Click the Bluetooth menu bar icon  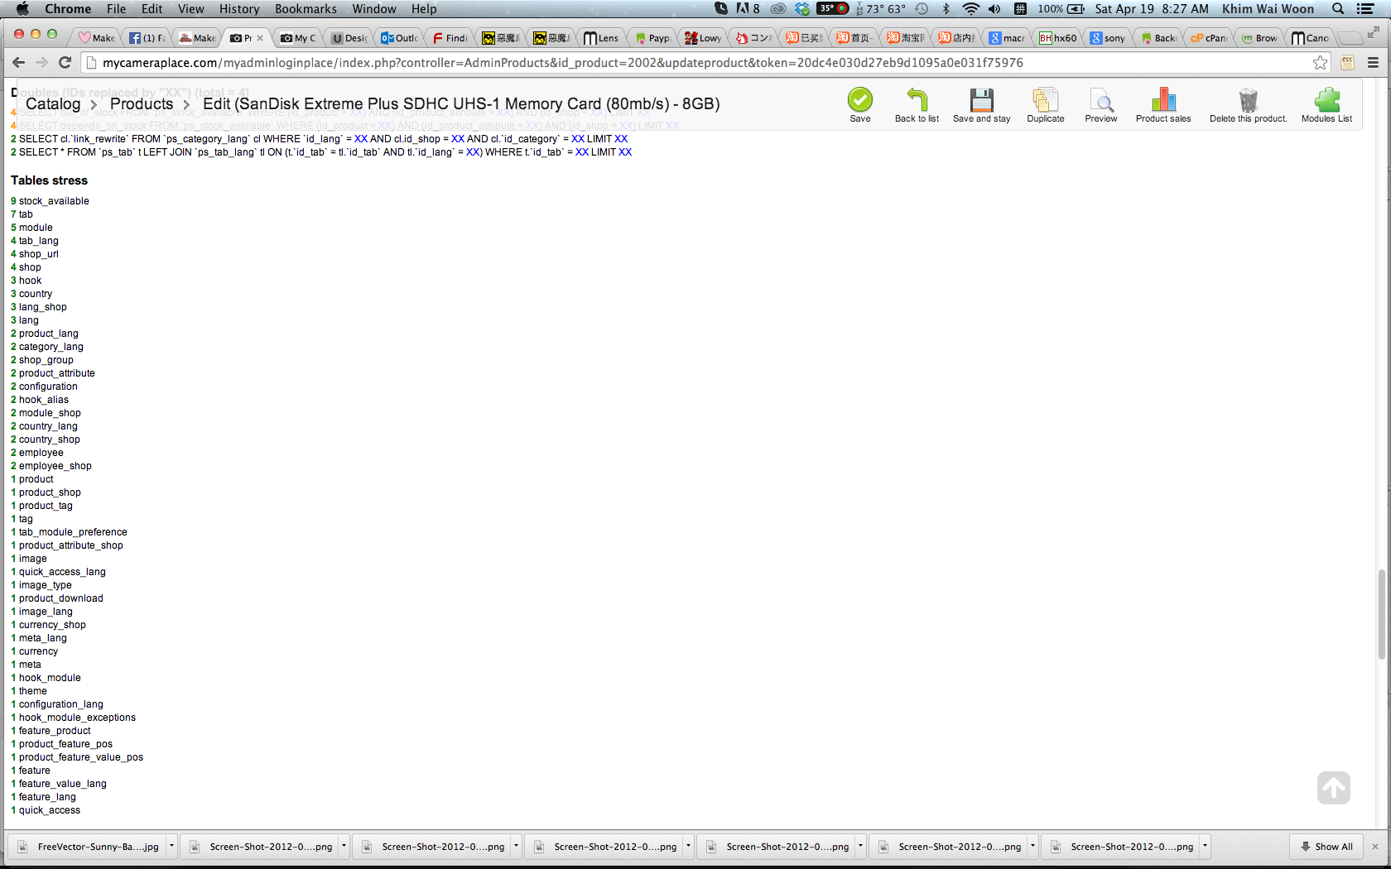click(x=946, y=9)
